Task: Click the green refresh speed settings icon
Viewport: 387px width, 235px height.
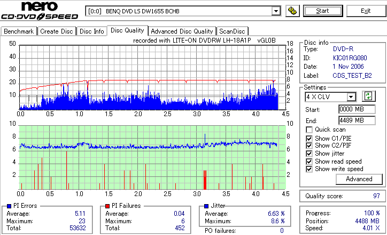Action: point(368,96)
